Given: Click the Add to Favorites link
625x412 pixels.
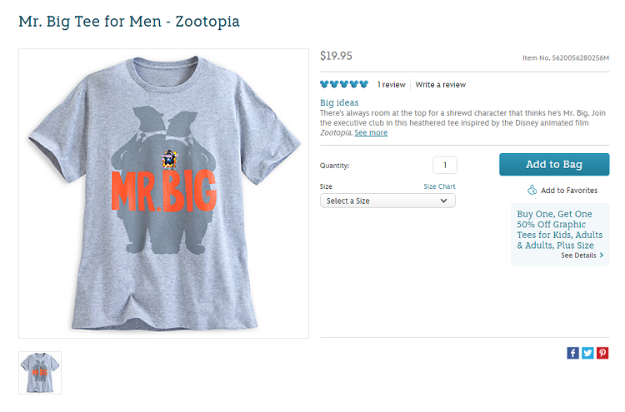Looking at the screenshot, I should coord(569,191).
